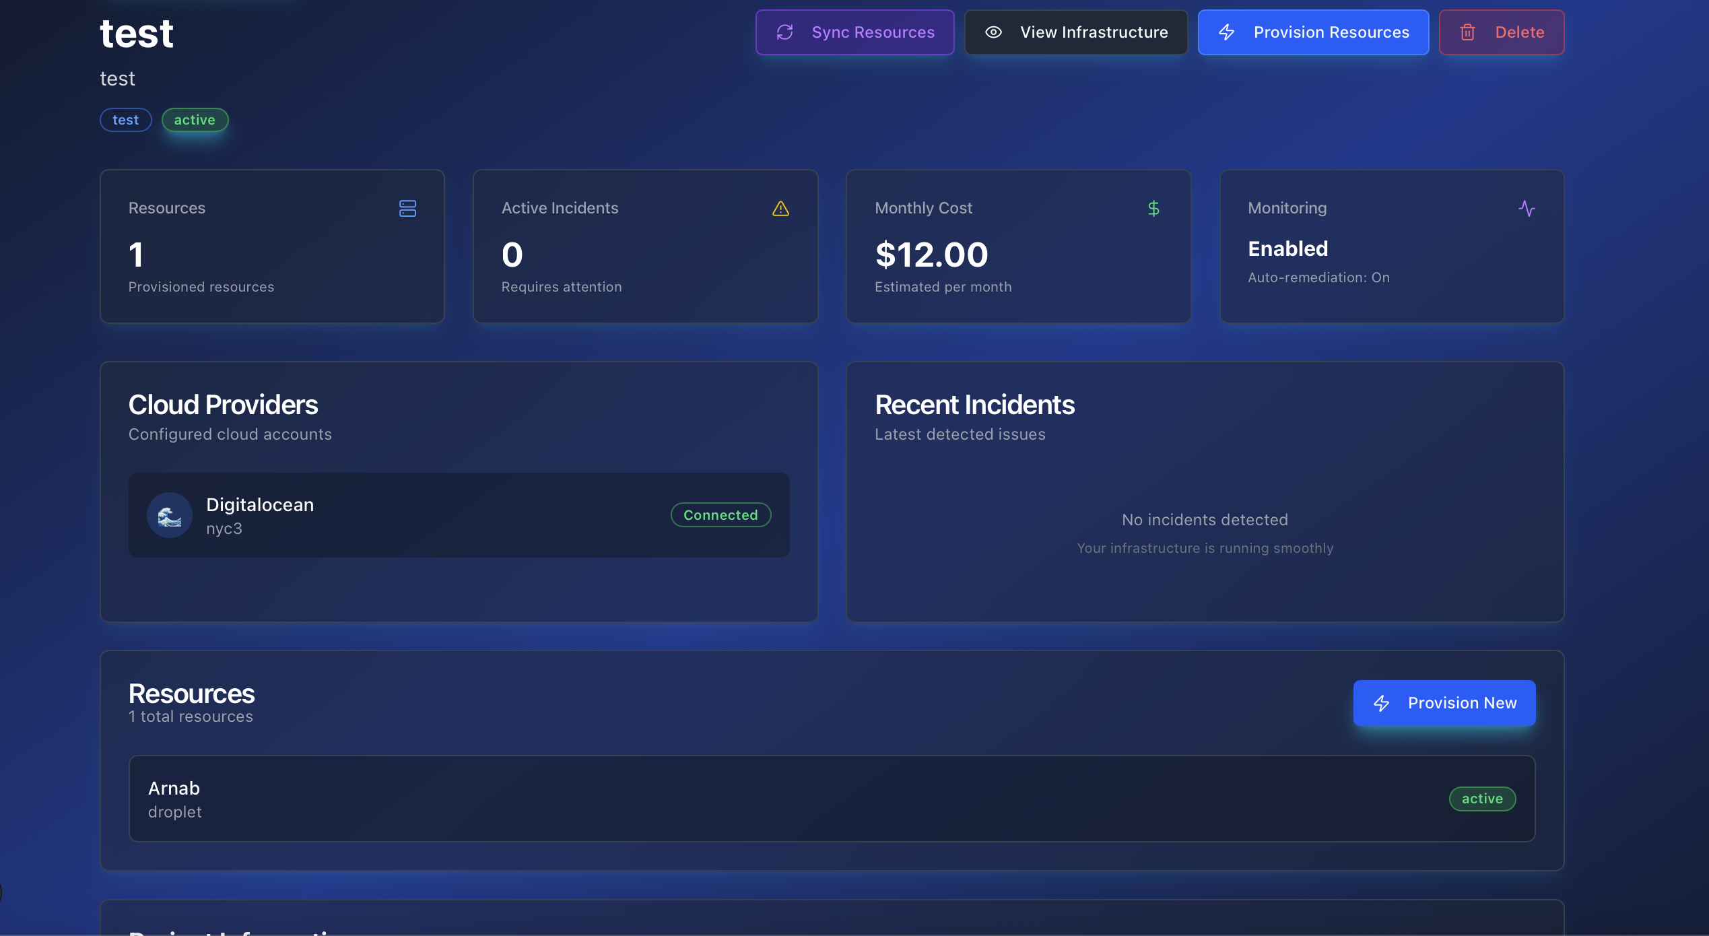Click the blue test tag badge
This screenshot has height=936, width=1709.
125,120
